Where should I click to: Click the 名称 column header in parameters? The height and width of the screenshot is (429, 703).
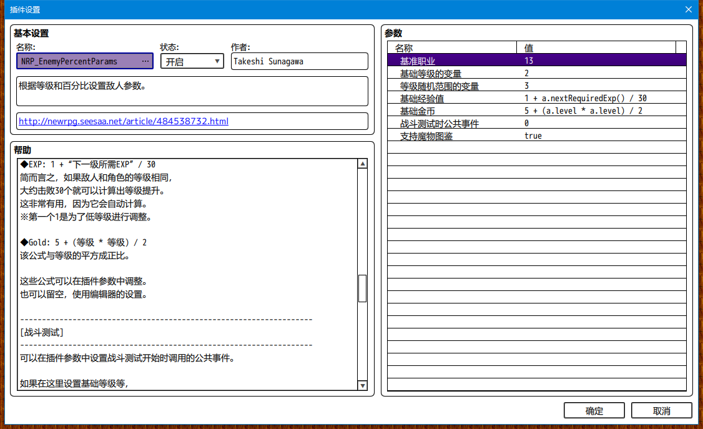click(452, 47)
